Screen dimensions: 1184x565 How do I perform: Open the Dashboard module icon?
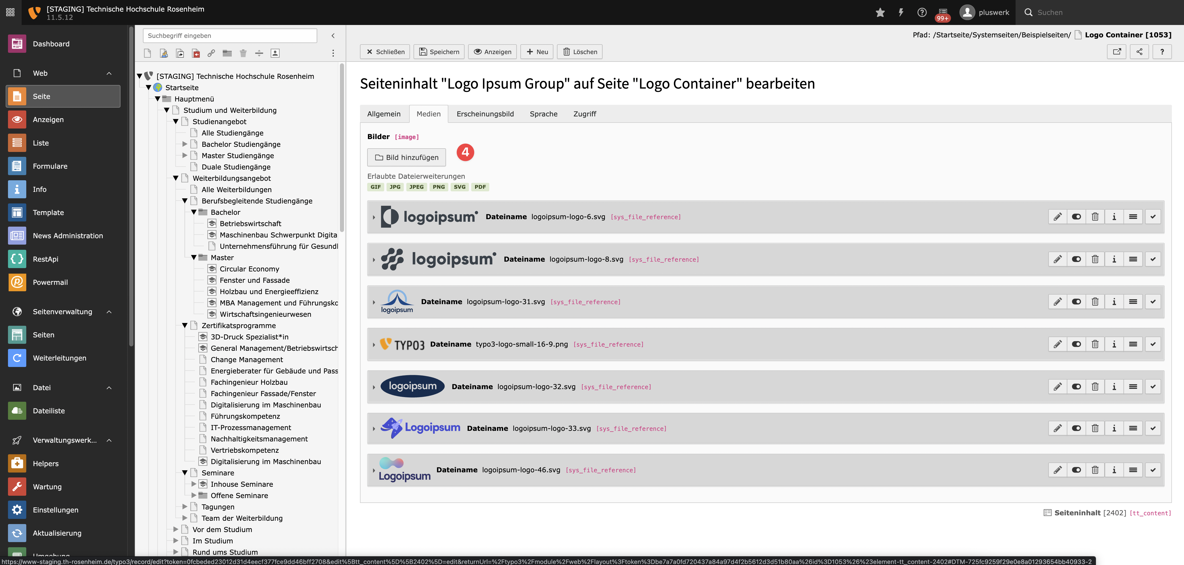click(x=17, y=44)
